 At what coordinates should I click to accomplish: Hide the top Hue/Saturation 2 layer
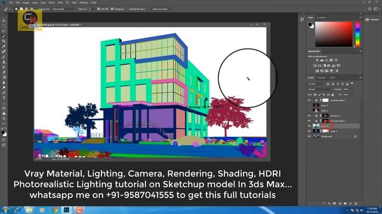[309, 100]
